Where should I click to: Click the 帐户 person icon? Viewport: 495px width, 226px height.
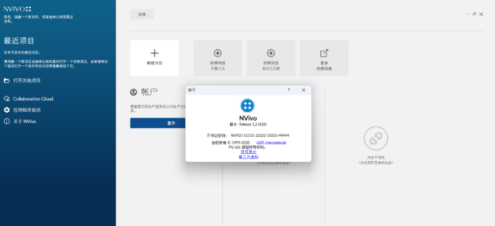[x=134, y=92]
